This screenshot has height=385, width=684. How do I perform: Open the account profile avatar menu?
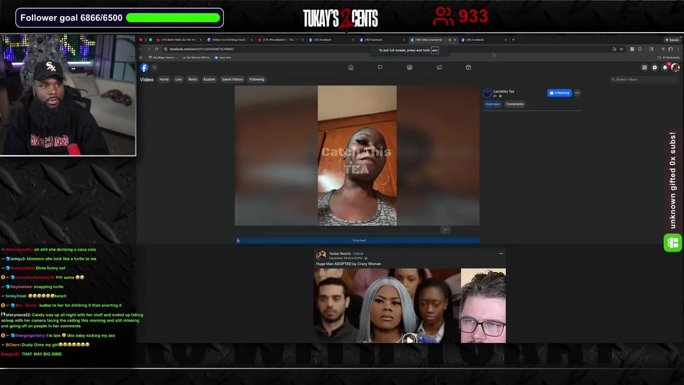point(675,67)
